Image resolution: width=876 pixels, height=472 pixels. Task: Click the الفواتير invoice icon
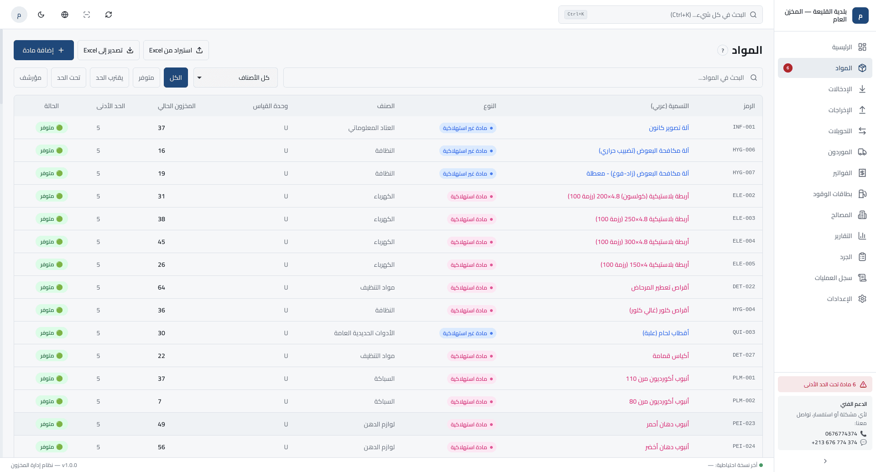click(x=862, y=173)
